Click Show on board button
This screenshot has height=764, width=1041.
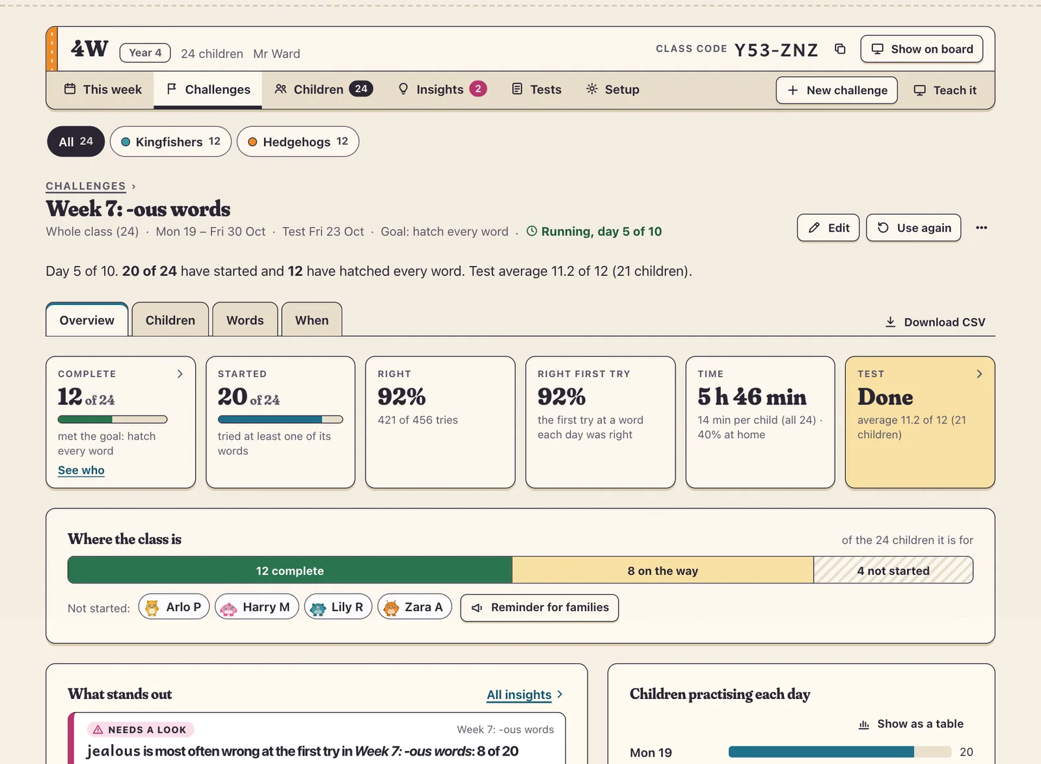coord(921,49)
